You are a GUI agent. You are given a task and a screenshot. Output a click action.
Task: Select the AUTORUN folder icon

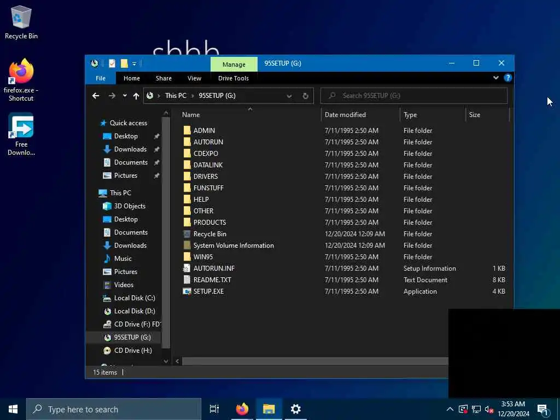[187, 142]
